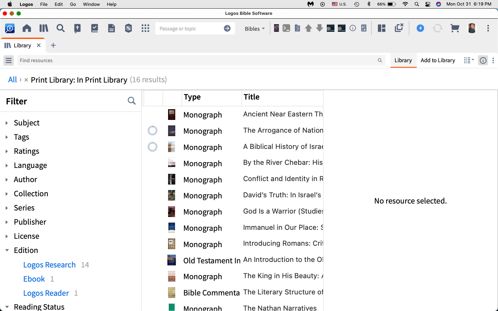498x311 pixels.
Task: Expand the Ratings filter
Action: coord(7,151)
